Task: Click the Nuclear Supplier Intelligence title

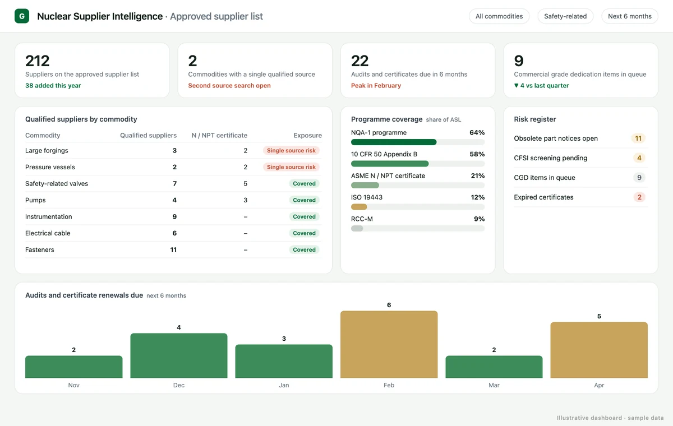Action: coord(100,16)
